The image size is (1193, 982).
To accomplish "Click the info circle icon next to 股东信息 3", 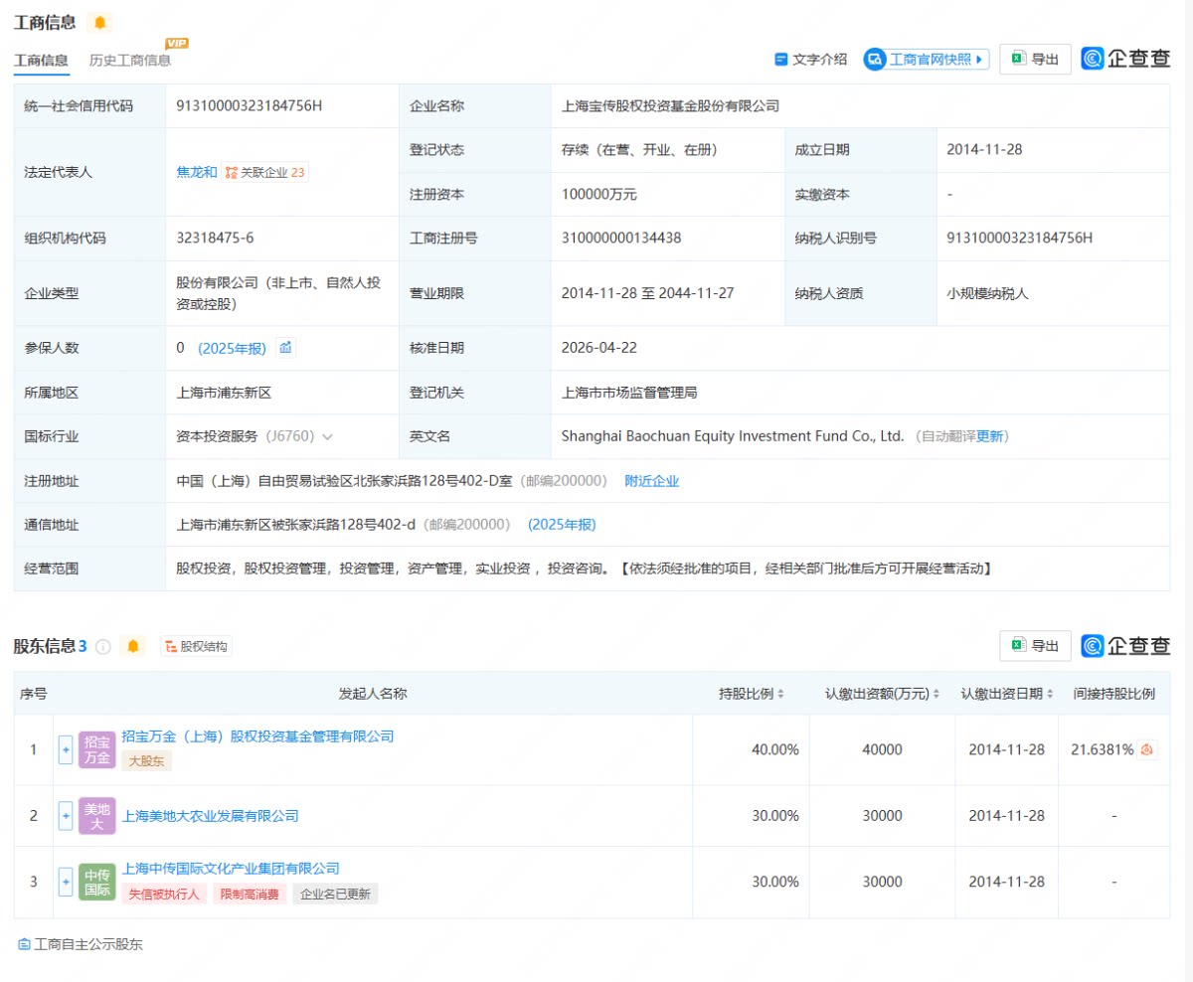I will [103, 646].
